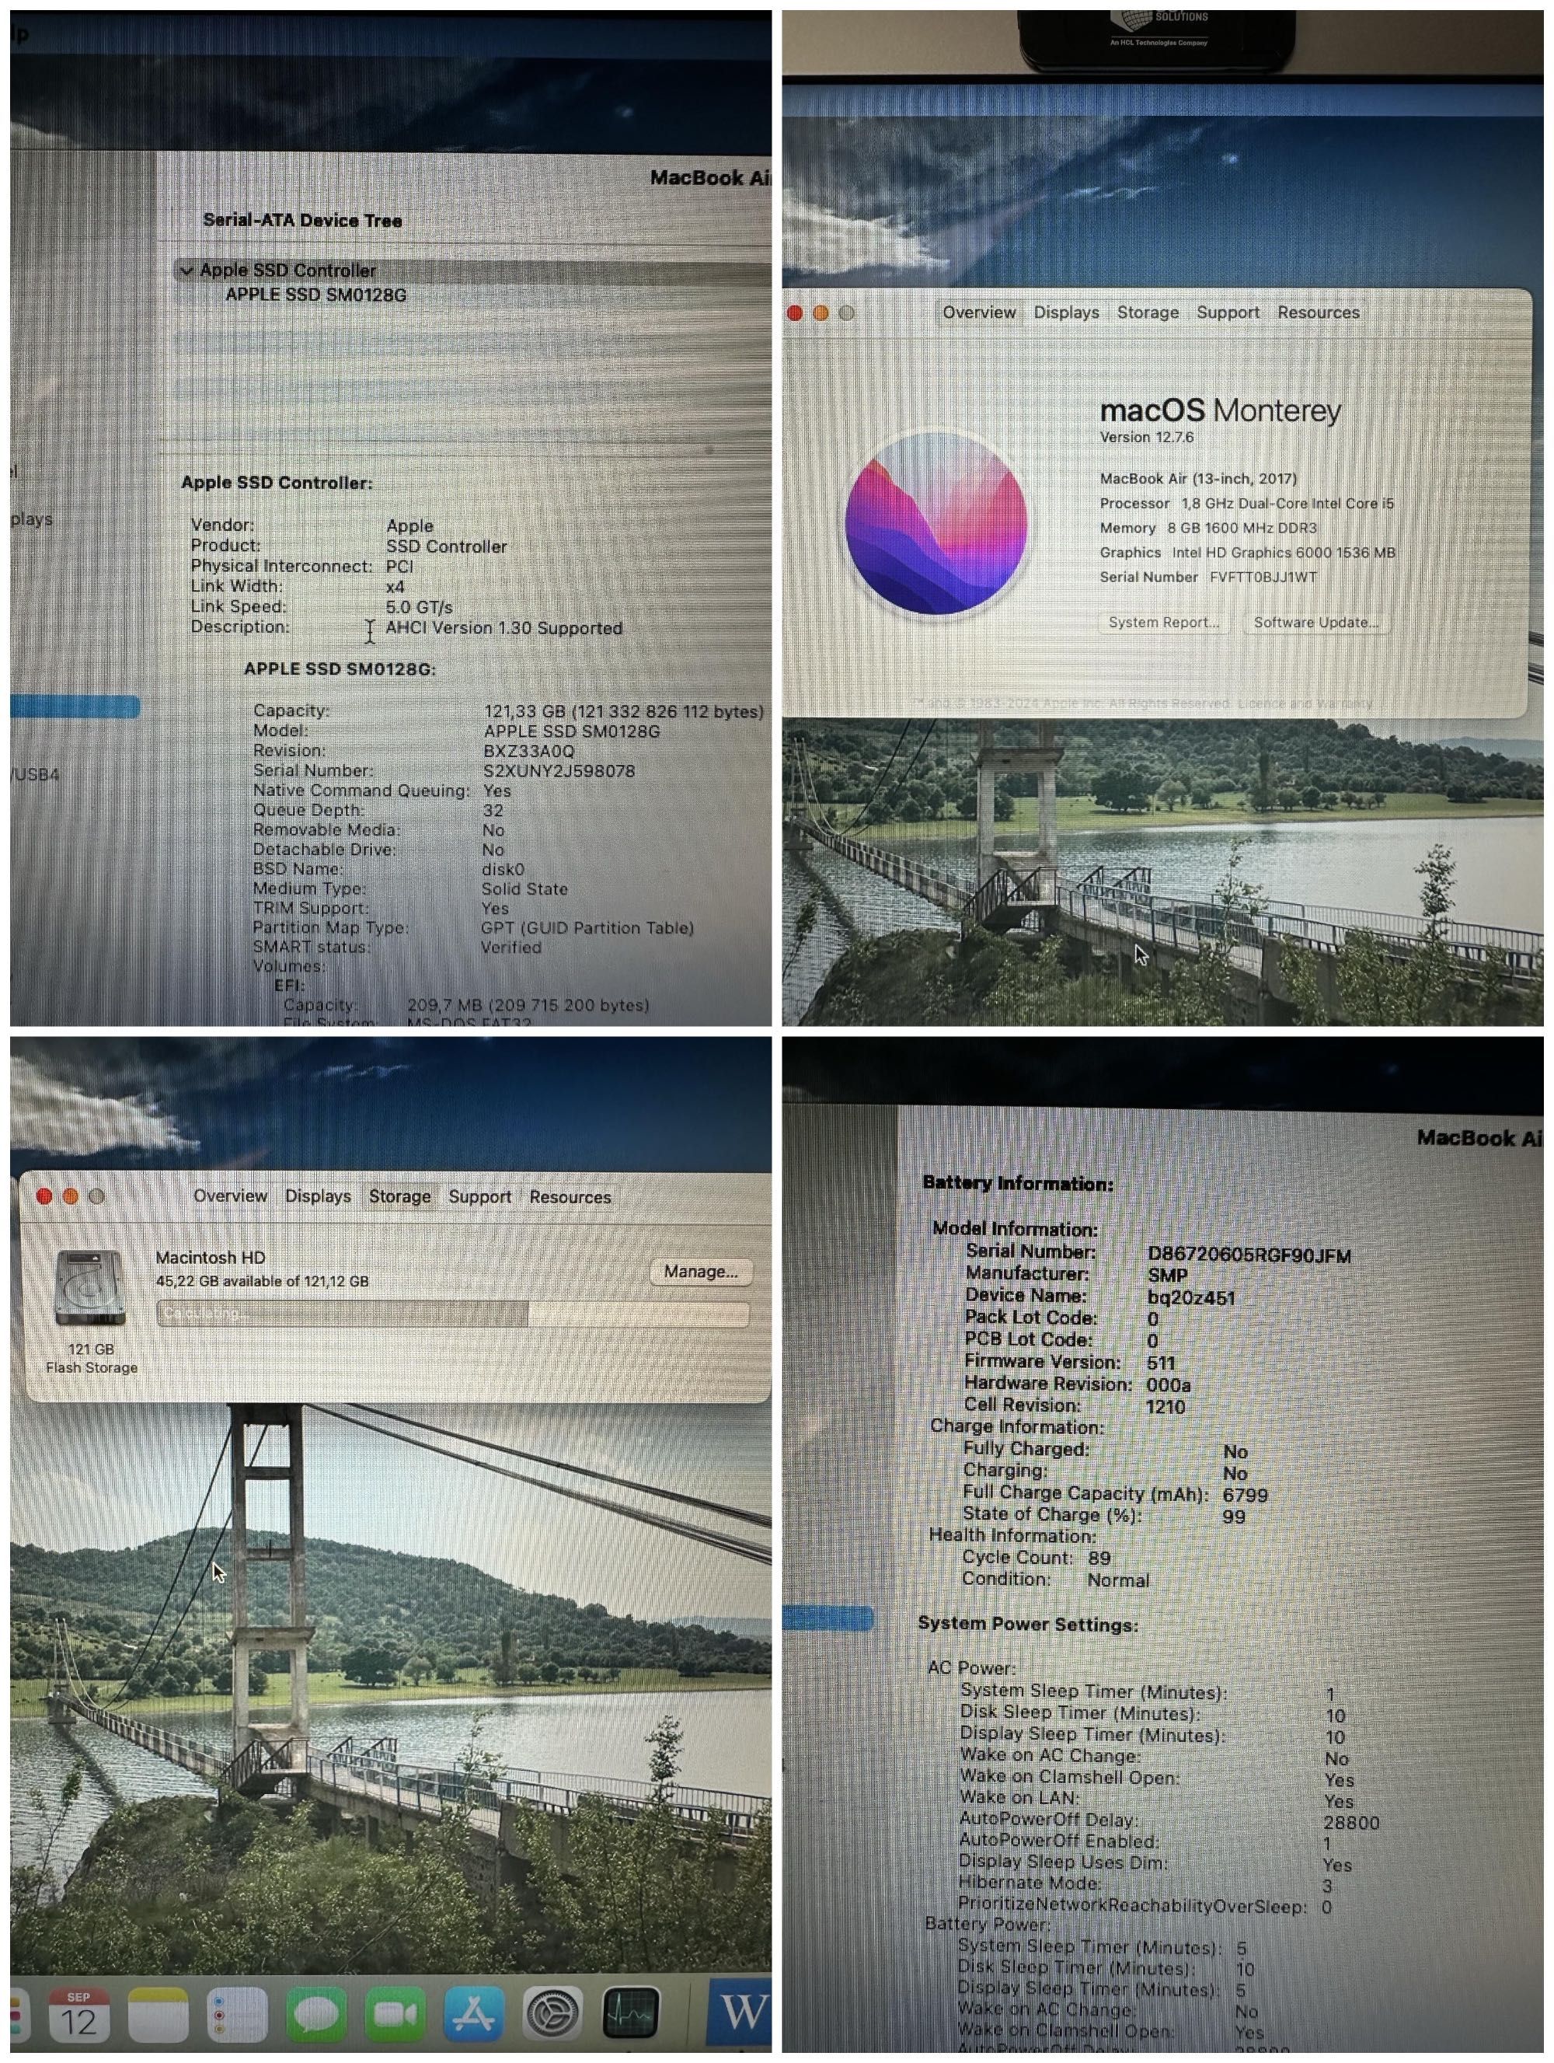Click the 'System Power Settings:' heading
This screenshot has width=1554, height=2063.
pos(1028,1624)
